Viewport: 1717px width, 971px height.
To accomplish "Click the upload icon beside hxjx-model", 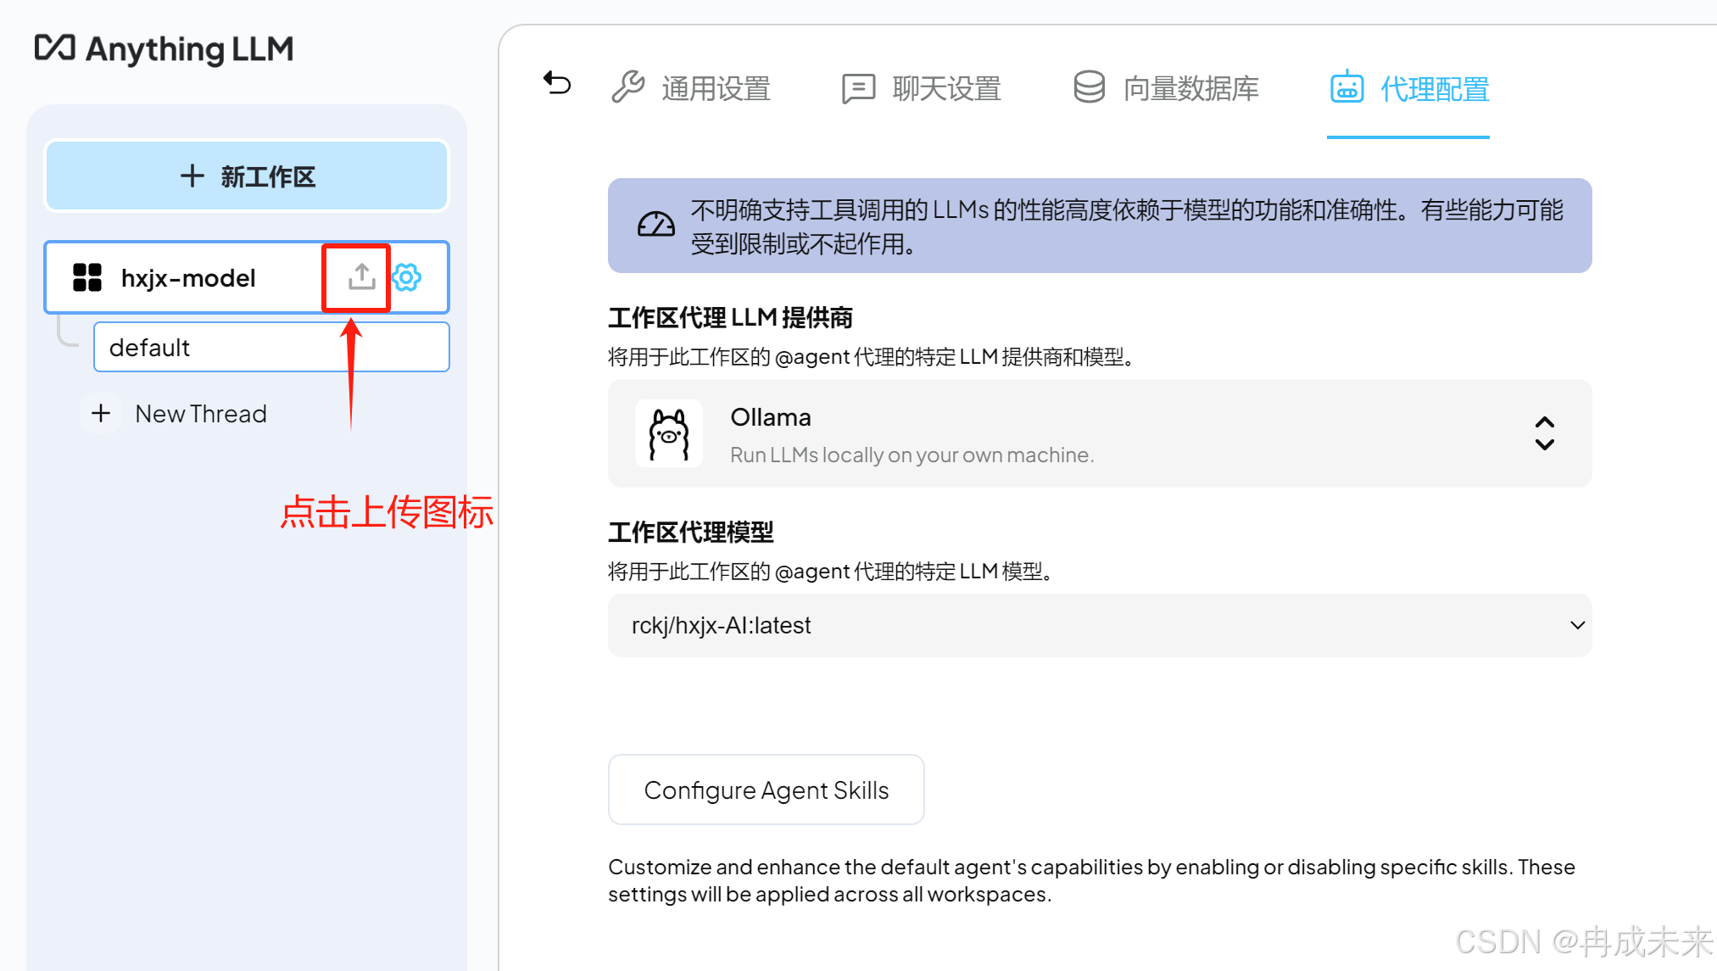I will click(362, 276).
